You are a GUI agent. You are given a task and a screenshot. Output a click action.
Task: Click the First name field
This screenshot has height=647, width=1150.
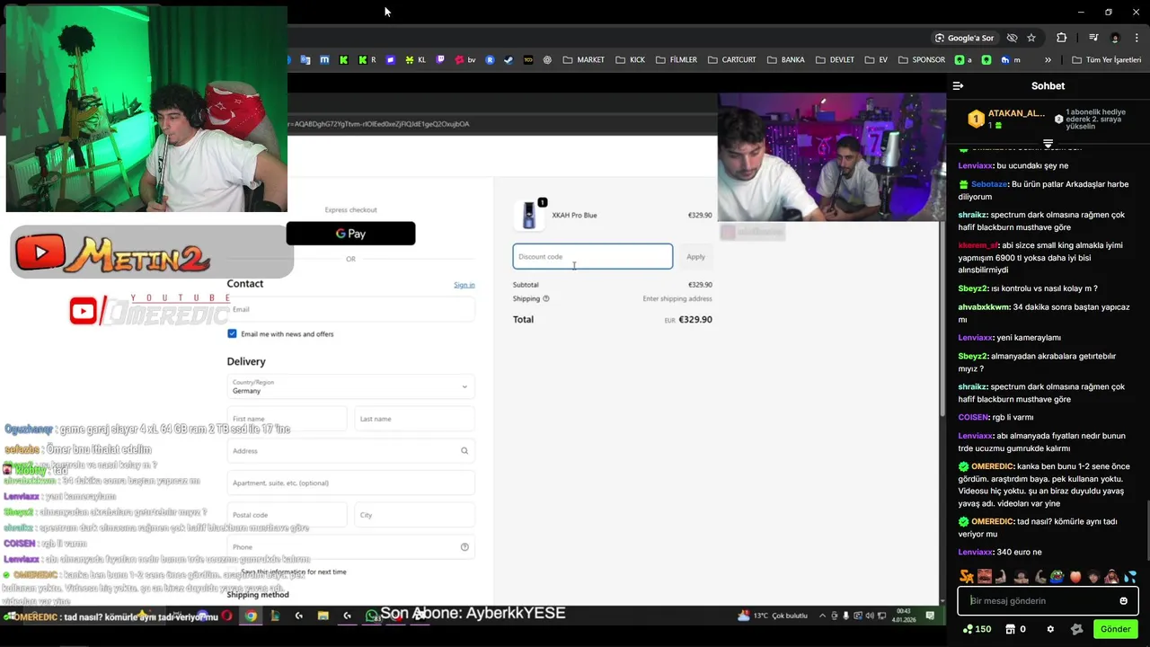pyautogui.click(x=287, y=419)
